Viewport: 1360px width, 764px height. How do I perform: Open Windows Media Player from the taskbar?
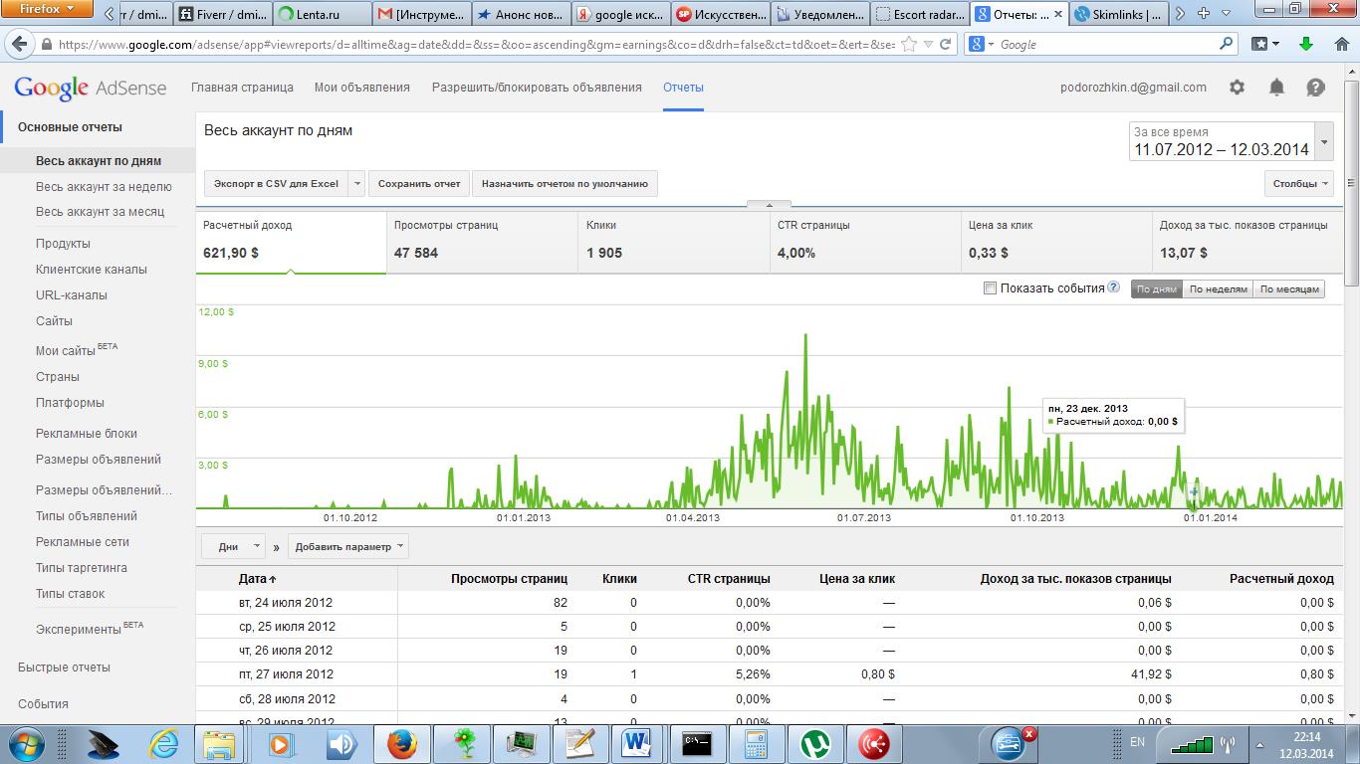click(x=282, y=744)
